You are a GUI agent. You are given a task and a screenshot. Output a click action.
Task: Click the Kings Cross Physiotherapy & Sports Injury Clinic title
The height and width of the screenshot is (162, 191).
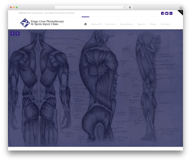pos(47,23)
